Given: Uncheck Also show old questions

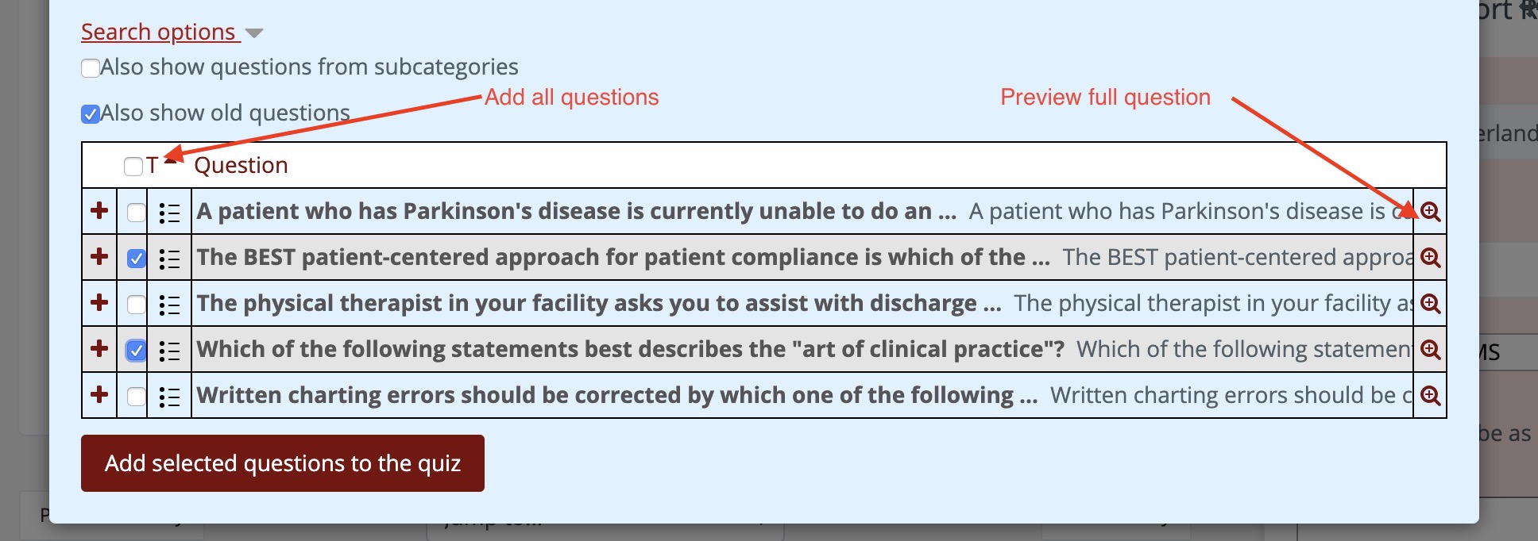Looking at the screenshot, I should pyautogui.click(x=91, y=114).
